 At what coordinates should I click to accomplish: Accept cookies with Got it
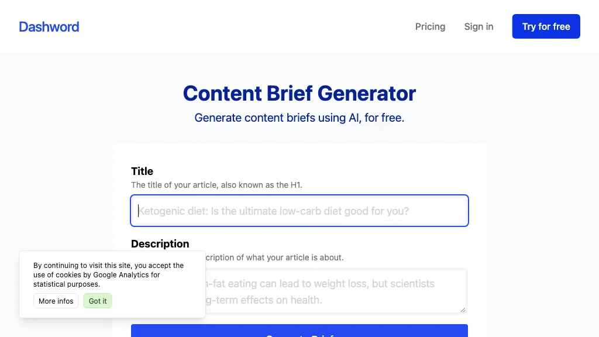coord(98,301)
